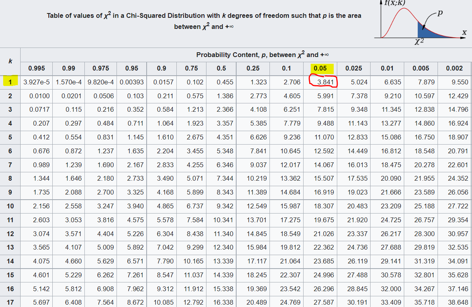
Task: Select the 0.01 probability column header
Action: [x=387, y=69]
